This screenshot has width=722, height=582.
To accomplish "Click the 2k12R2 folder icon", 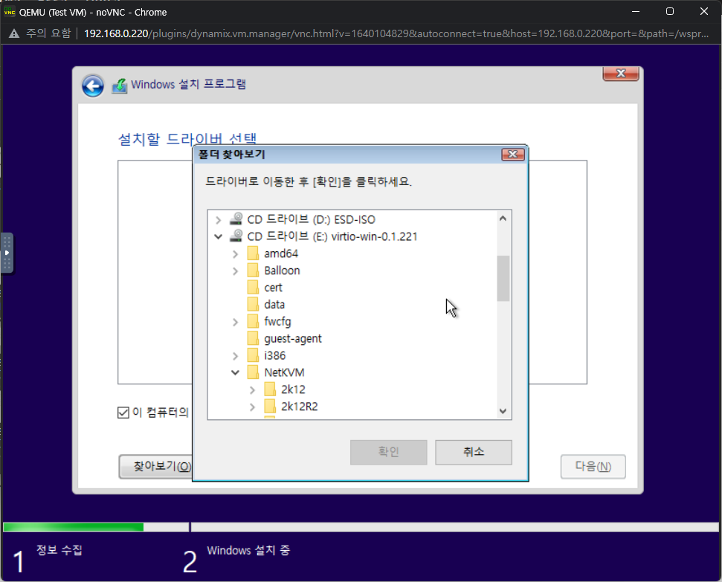I will pyautogui.click(x=270, y=407).
